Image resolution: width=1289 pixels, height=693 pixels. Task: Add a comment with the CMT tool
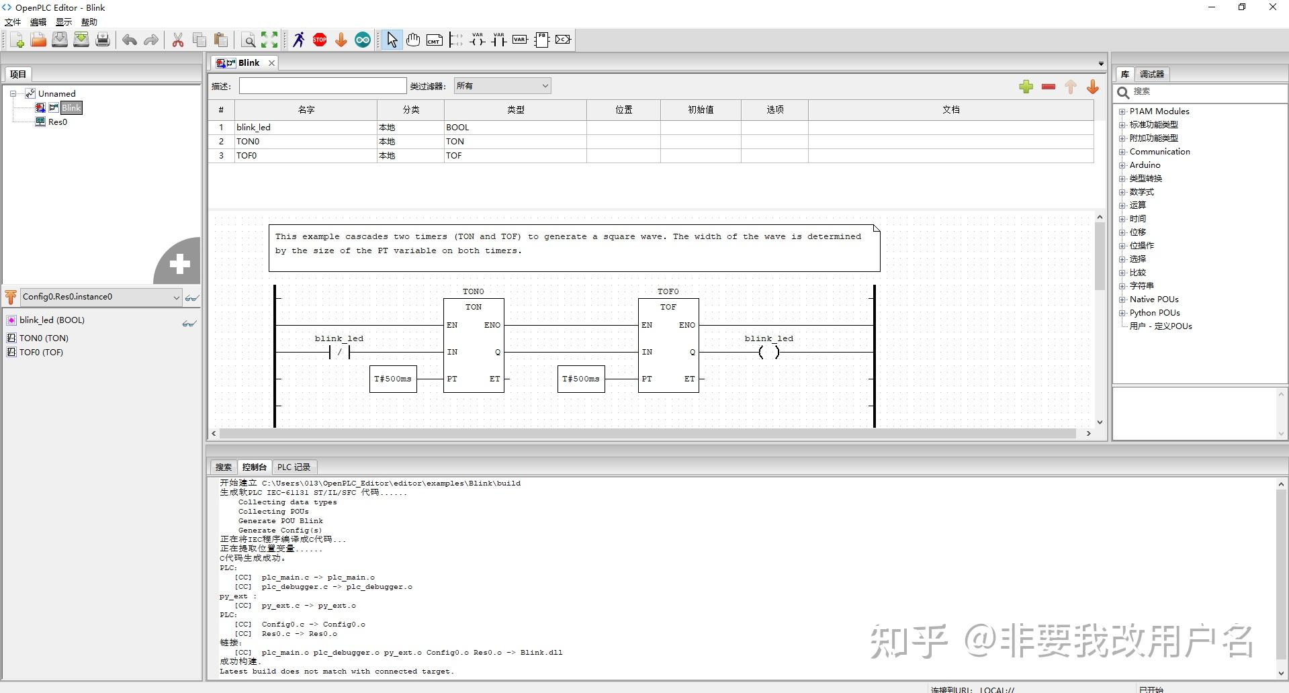point(435,40)
